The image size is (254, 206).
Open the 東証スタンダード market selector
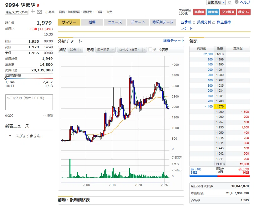(17, 12)
